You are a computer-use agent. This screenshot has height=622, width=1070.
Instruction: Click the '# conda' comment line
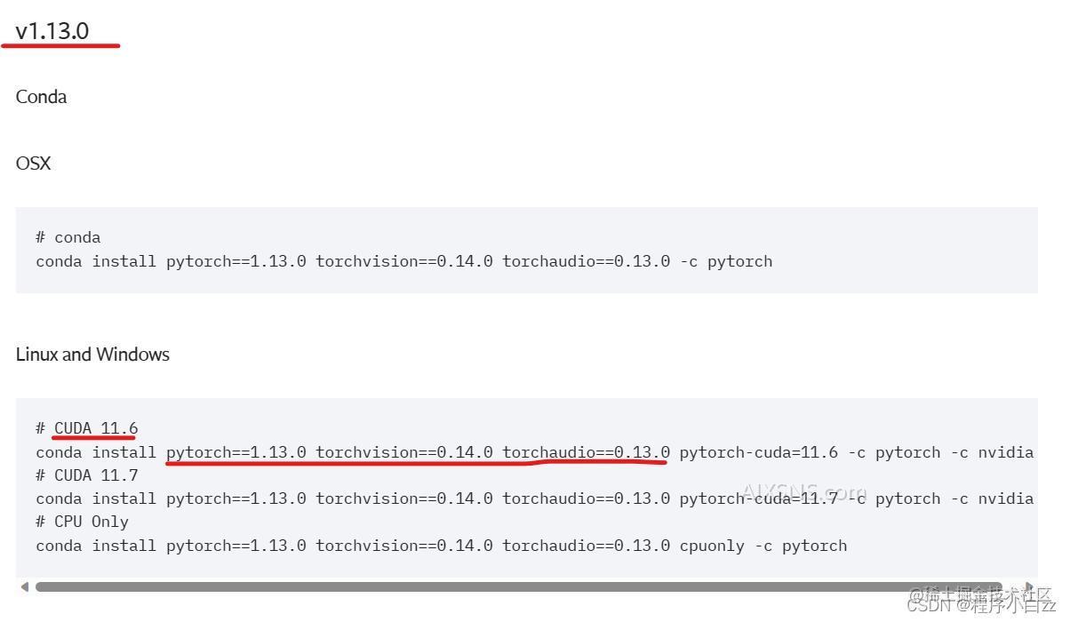point(68,237)
